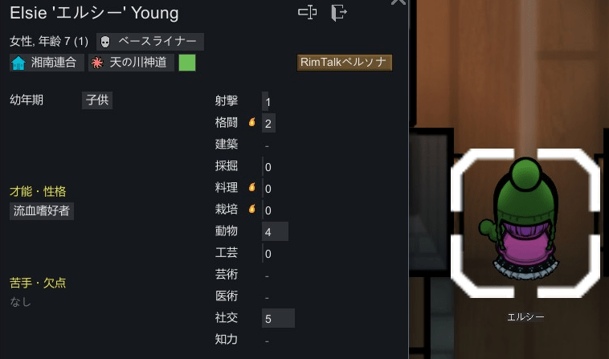Click the skull icon on ベースライナー
The width and height of the screenshot is (609, 359).
click(105, 42)
